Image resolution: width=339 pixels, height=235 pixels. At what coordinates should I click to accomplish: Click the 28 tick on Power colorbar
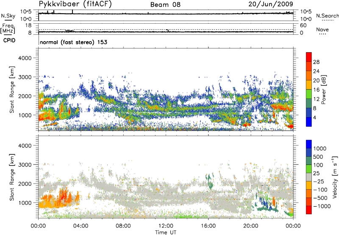pyautogui.click(x=316, y=62)
